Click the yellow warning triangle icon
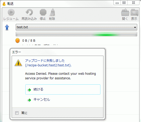The height and width of the screenshot is (122, 141). (18, 63)
